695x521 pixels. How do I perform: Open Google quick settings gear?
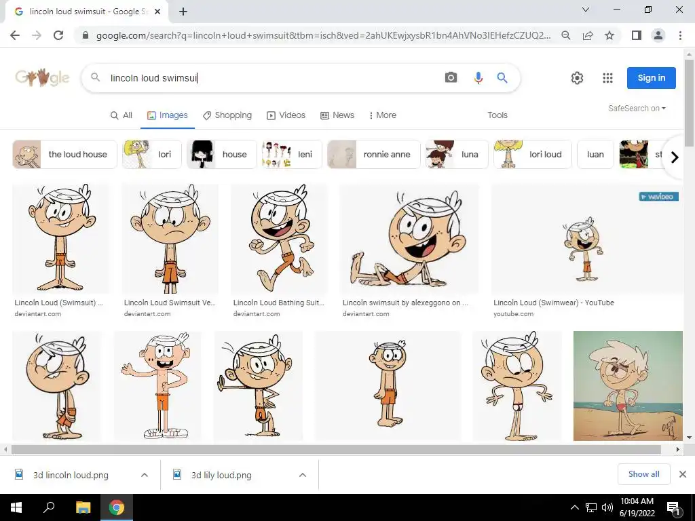(x=577, y=78)
